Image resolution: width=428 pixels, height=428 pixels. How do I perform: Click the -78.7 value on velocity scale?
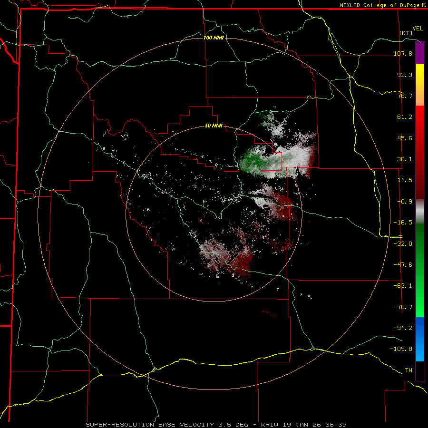[403, 307]
